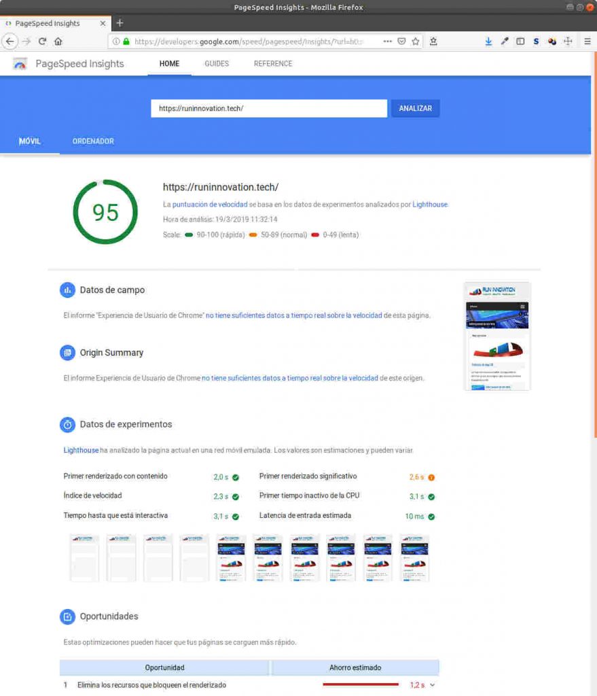Select the HOME navigation tab
The height and width of the screenshot is (696, 597).
169,64
